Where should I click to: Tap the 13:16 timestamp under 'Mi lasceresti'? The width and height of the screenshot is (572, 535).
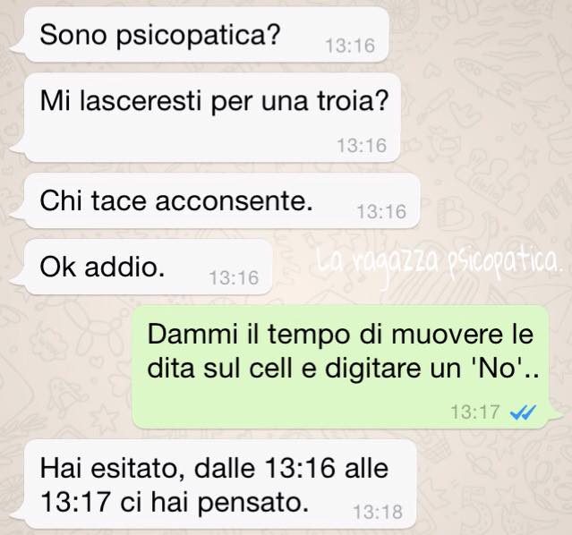point(362,145)
